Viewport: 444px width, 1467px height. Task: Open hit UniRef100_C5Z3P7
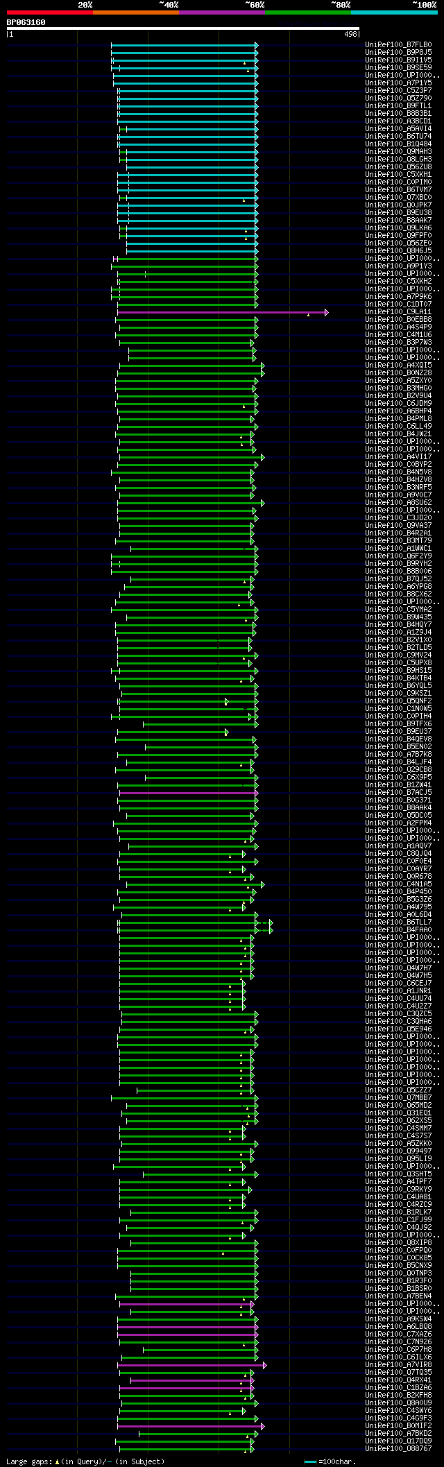point(398,91)
